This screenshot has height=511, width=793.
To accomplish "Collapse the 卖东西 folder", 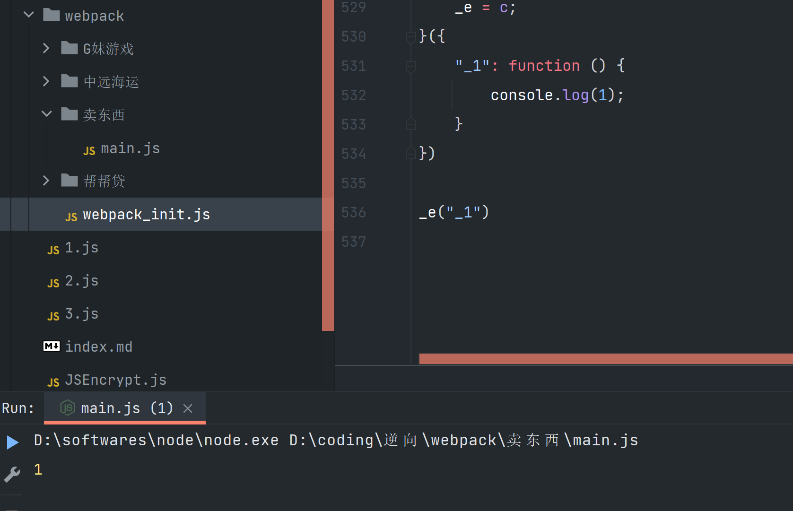I will tap(46, 114).
